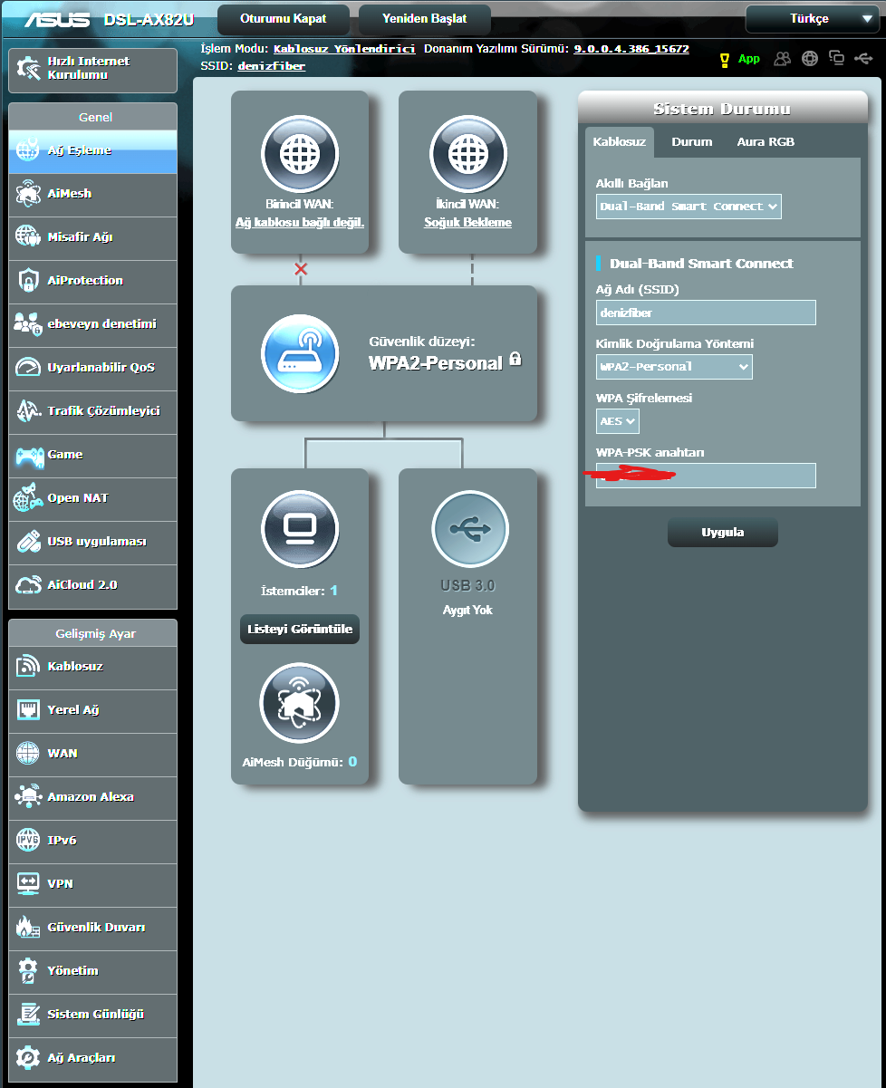Click the USB uygulaması icon
Screen dimensions: 886x1088
(x=27, y=542)
